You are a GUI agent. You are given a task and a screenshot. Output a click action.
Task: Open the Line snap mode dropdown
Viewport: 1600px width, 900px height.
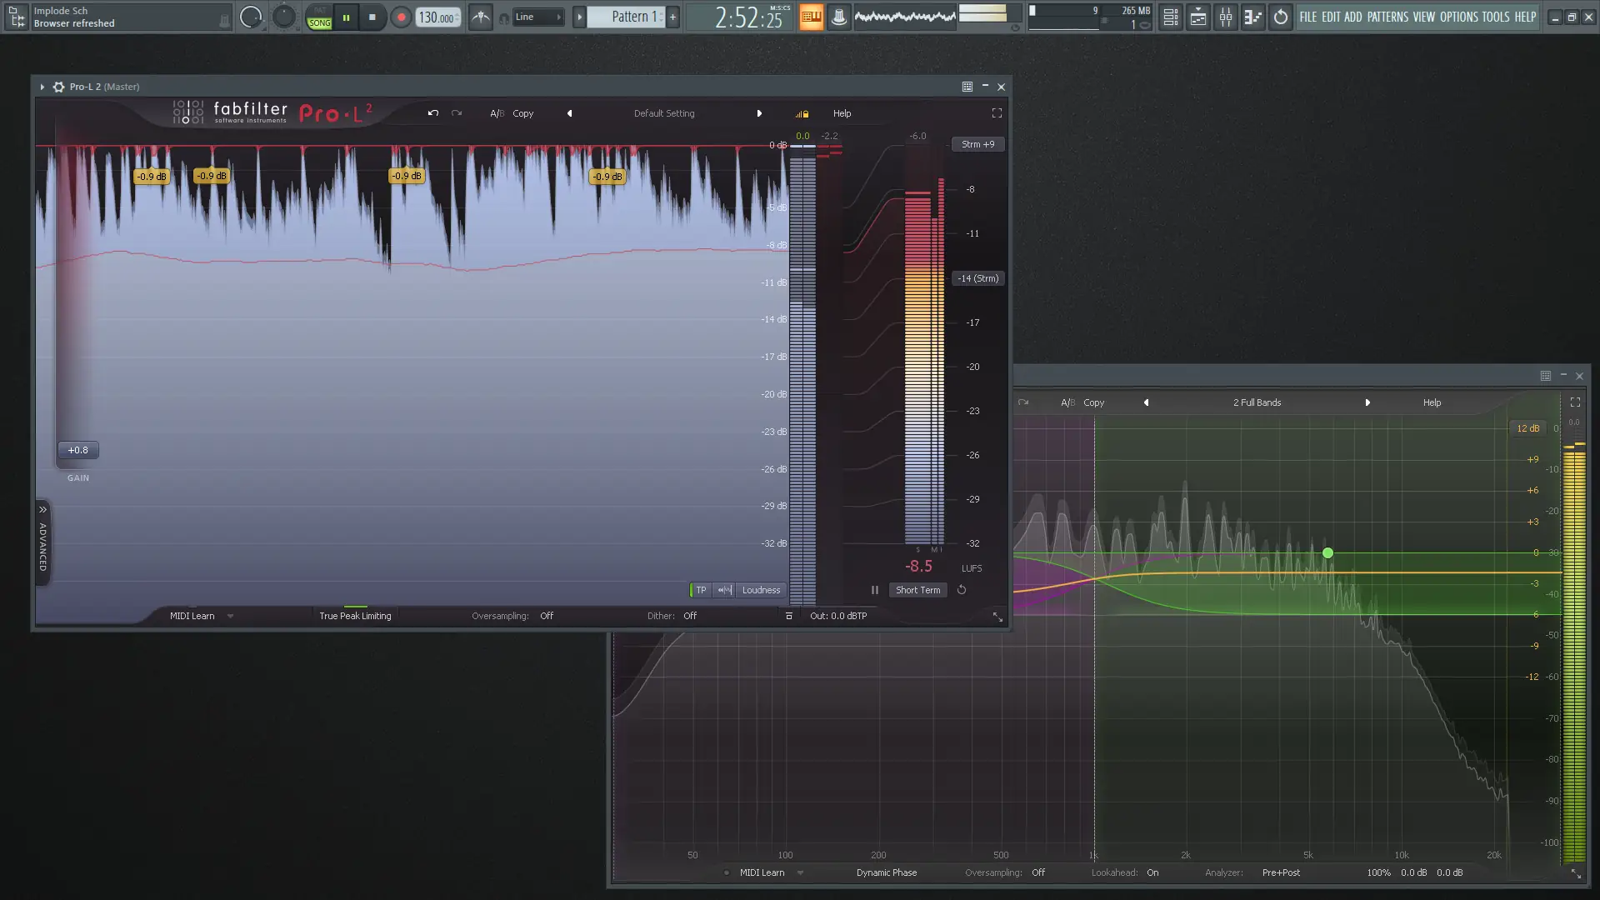[x=537, y=17]
